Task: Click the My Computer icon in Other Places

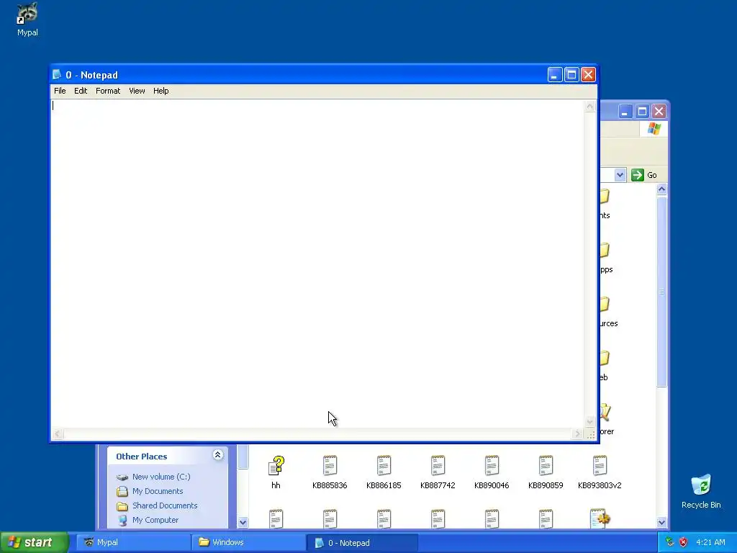Action: [122, 521]
